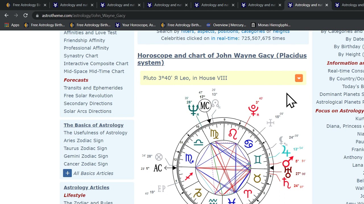This screenshot has height=204, width=364.
Task: Click the Saturn glyph in the chart
Action: (287, 183)
